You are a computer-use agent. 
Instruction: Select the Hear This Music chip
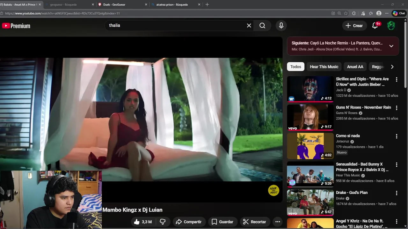coord(324,67)
